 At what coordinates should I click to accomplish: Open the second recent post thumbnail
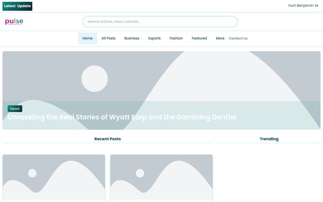click(x=161, y=177)
